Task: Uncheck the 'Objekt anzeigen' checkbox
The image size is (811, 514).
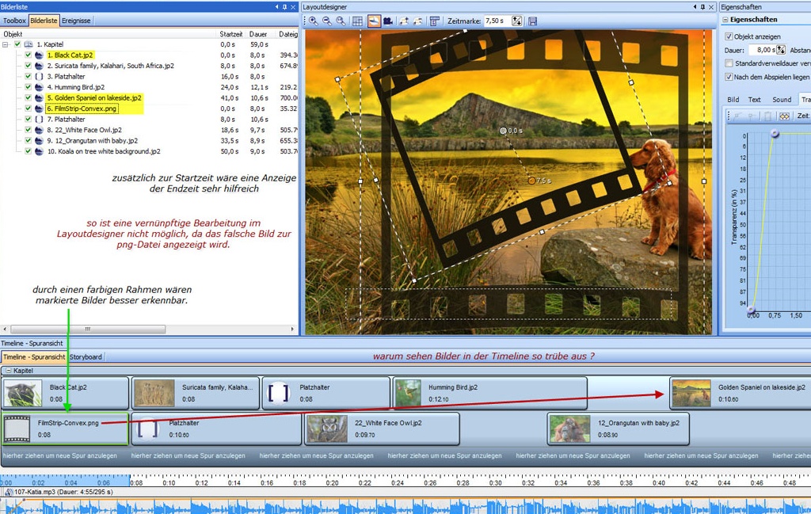Action: click(x=729, y=36)
